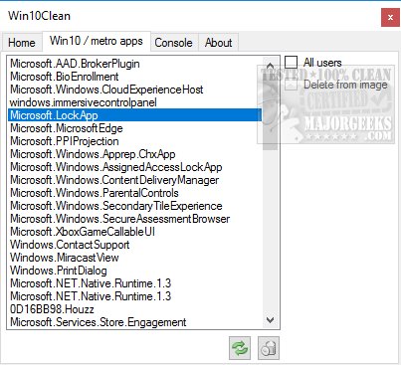Screen dimensions: 401x365
Task: Click the list scroll down arrow
Action: (271, 320)
